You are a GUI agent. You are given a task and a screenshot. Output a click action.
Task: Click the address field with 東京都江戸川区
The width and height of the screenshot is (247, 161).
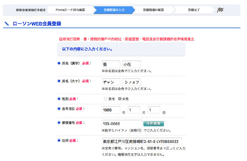coord(142,141)
